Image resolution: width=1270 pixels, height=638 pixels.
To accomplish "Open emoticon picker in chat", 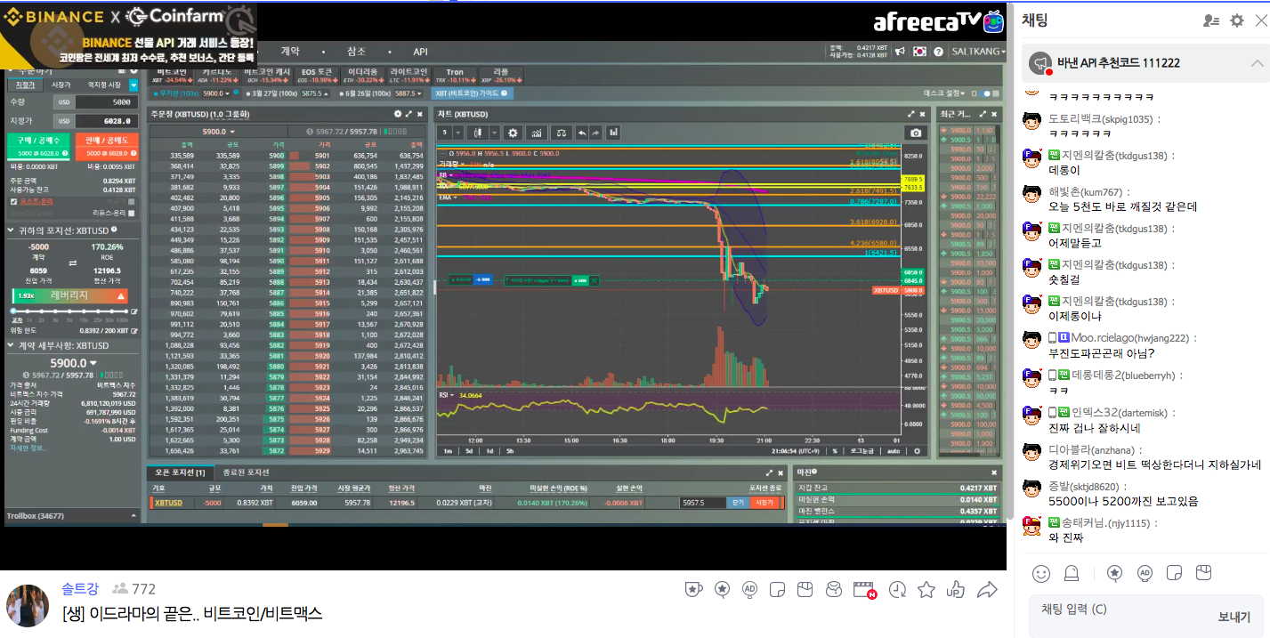I will coord(1040,572).
